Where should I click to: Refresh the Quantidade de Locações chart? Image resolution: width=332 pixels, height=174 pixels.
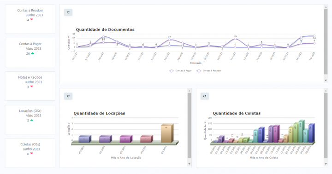tap(68, 96)
